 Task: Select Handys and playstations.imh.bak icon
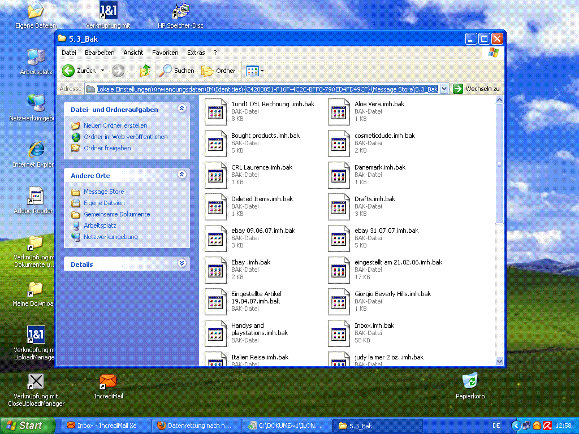click(x=215, y=333)
